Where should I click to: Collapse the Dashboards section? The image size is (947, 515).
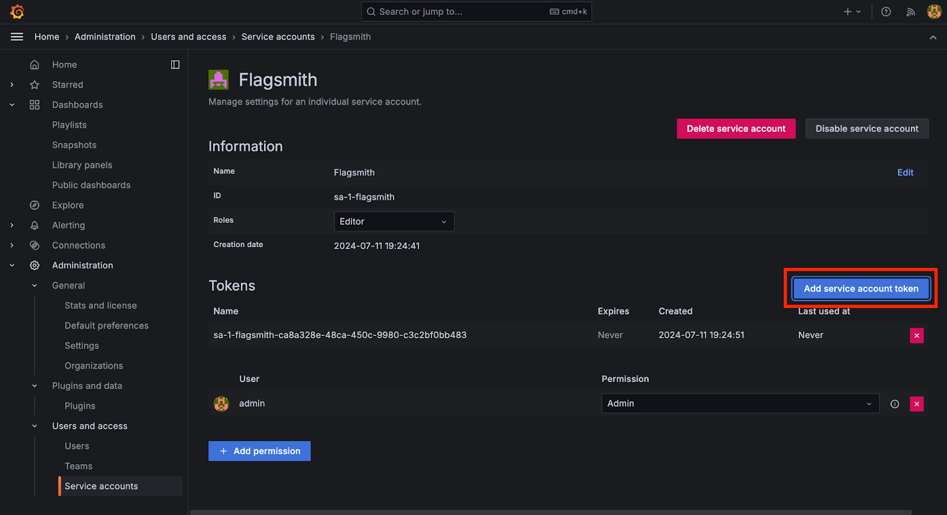[x=12, y=105]
